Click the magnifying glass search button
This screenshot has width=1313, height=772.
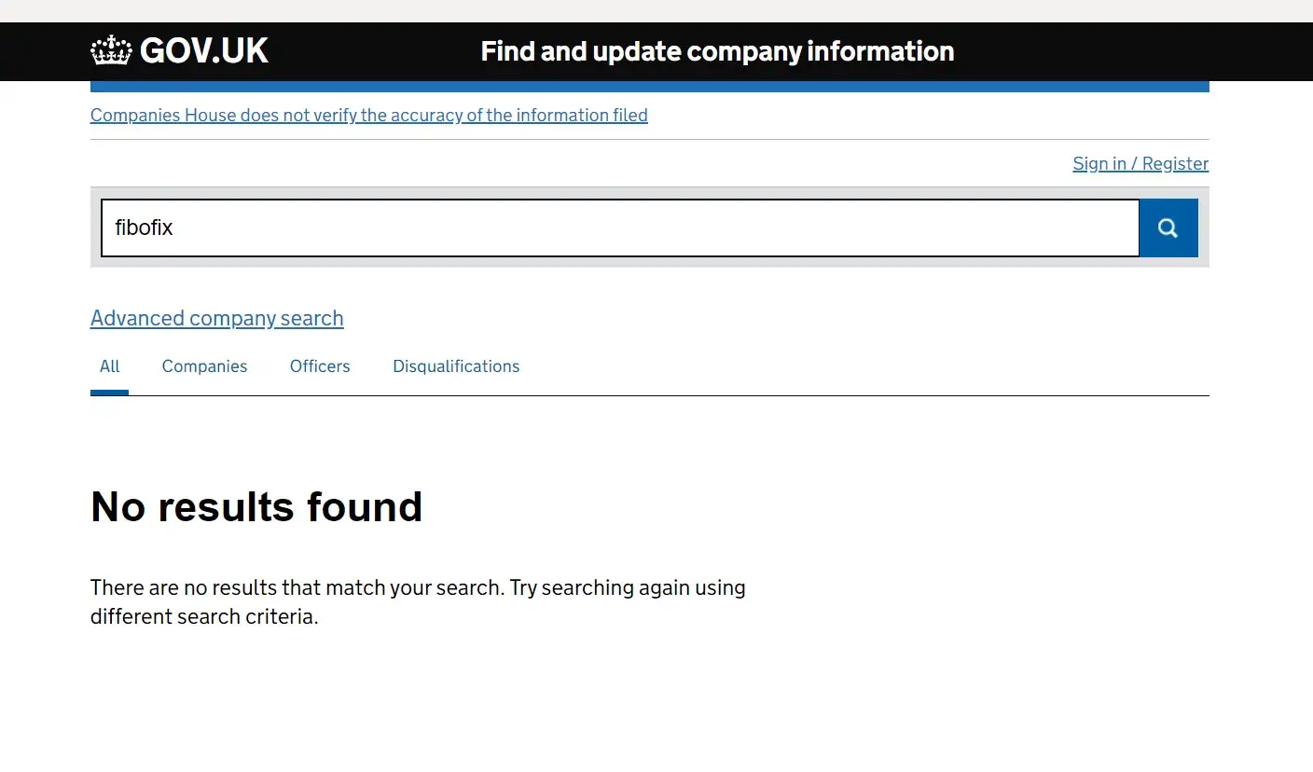pyautogui.click(x=1168, y=227)
